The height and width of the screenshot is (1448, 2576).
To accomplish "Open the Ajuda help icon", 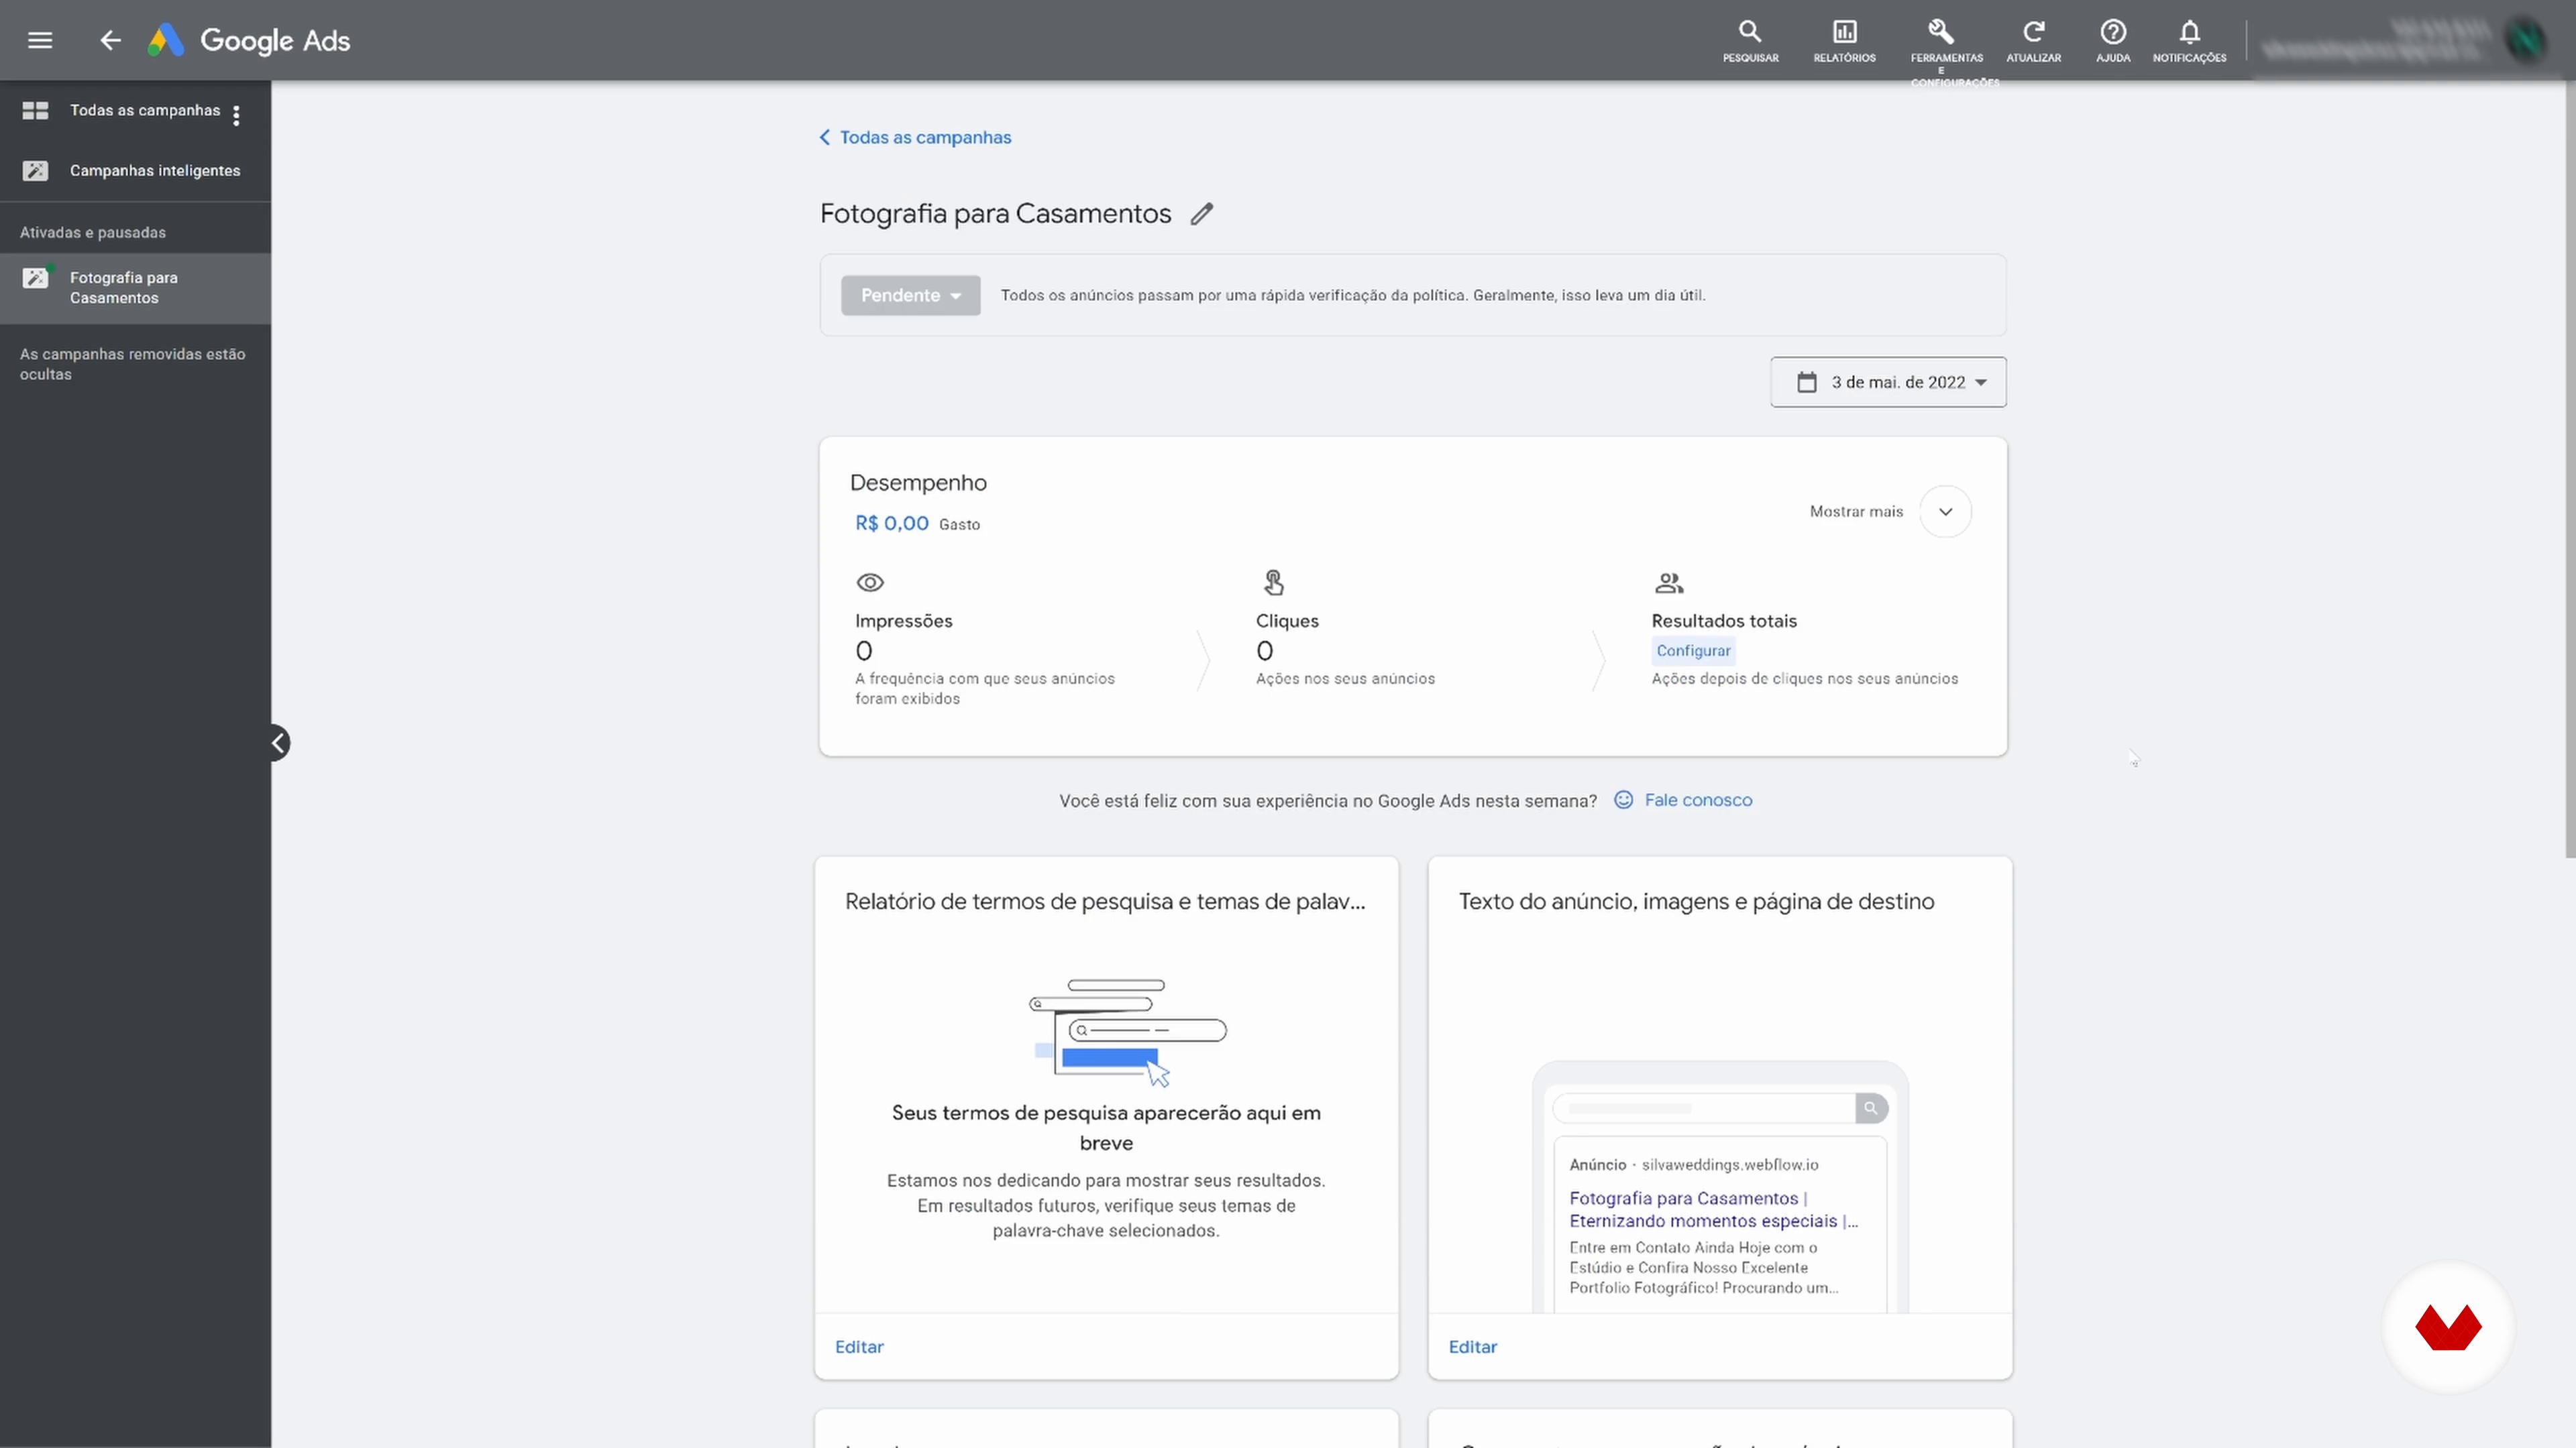I will 2112,41.
